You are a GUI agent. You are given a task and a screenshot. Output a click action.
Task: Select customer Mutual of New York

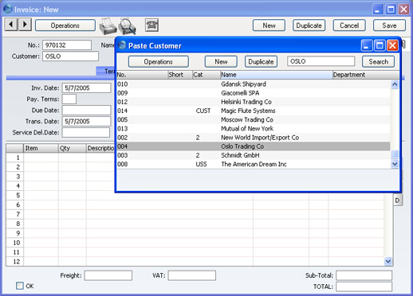pos(254,129)
